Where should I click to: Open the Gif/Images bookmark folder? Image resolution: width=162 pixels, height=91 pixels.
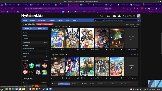tap(48, 12)
